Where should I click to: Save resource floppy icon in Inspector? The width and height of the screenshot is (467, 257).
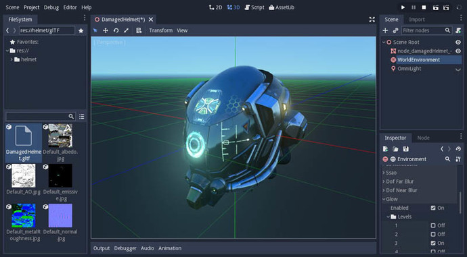405,149
